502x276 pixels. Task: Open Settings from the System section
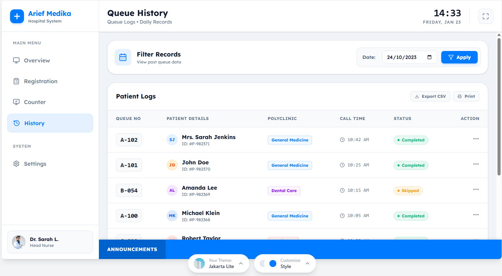coord(35,164)
